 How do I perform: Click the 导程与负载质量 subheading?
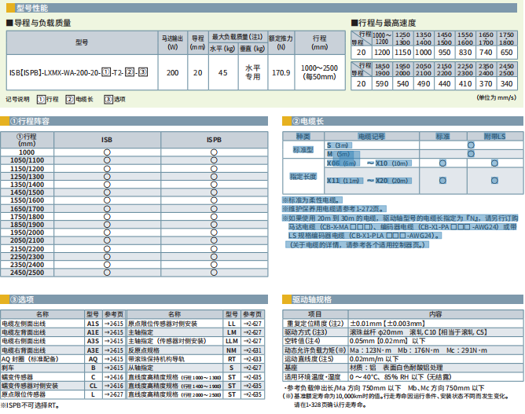[x=39, y=23]
